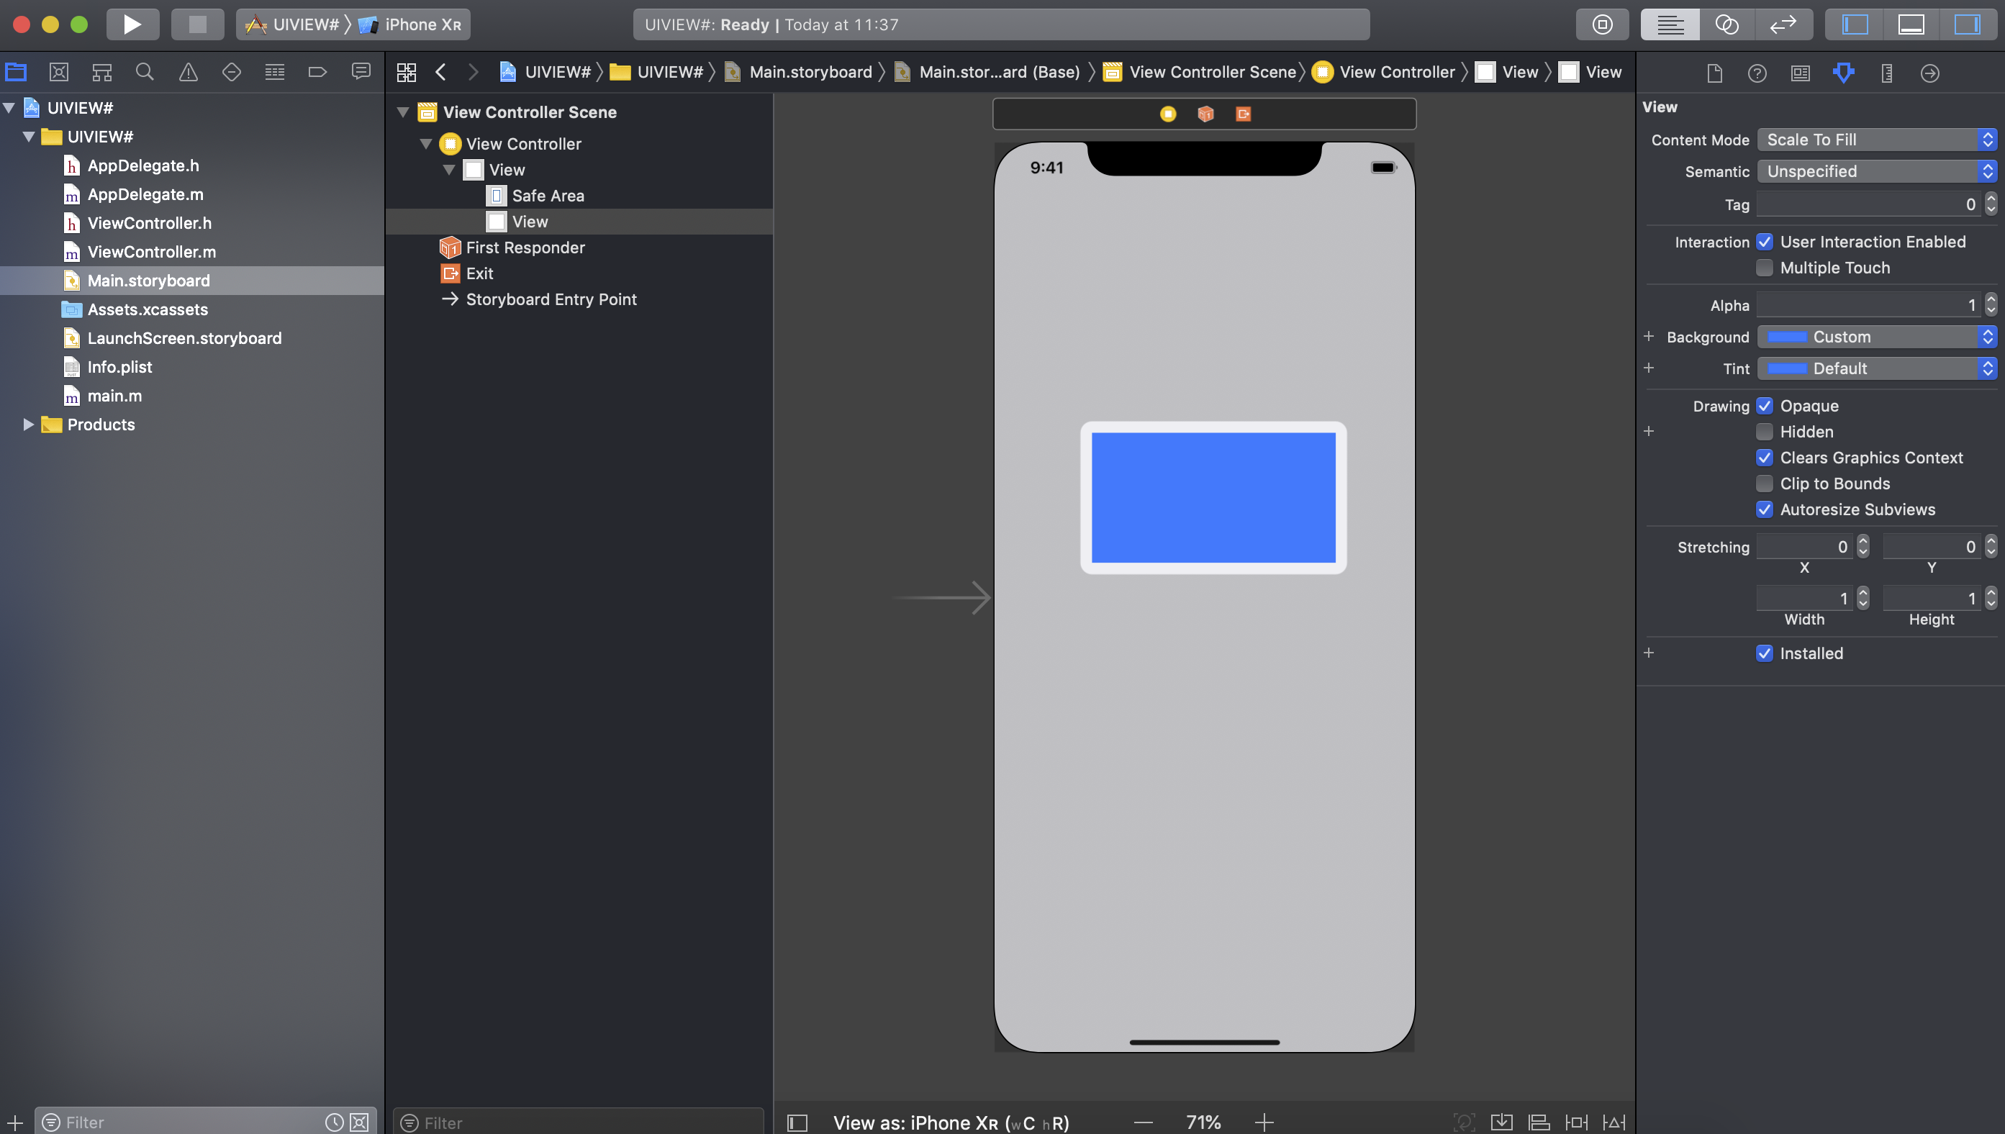Open the Find navigator magnifier icon

pyautogui.click(x=145, y=73)
